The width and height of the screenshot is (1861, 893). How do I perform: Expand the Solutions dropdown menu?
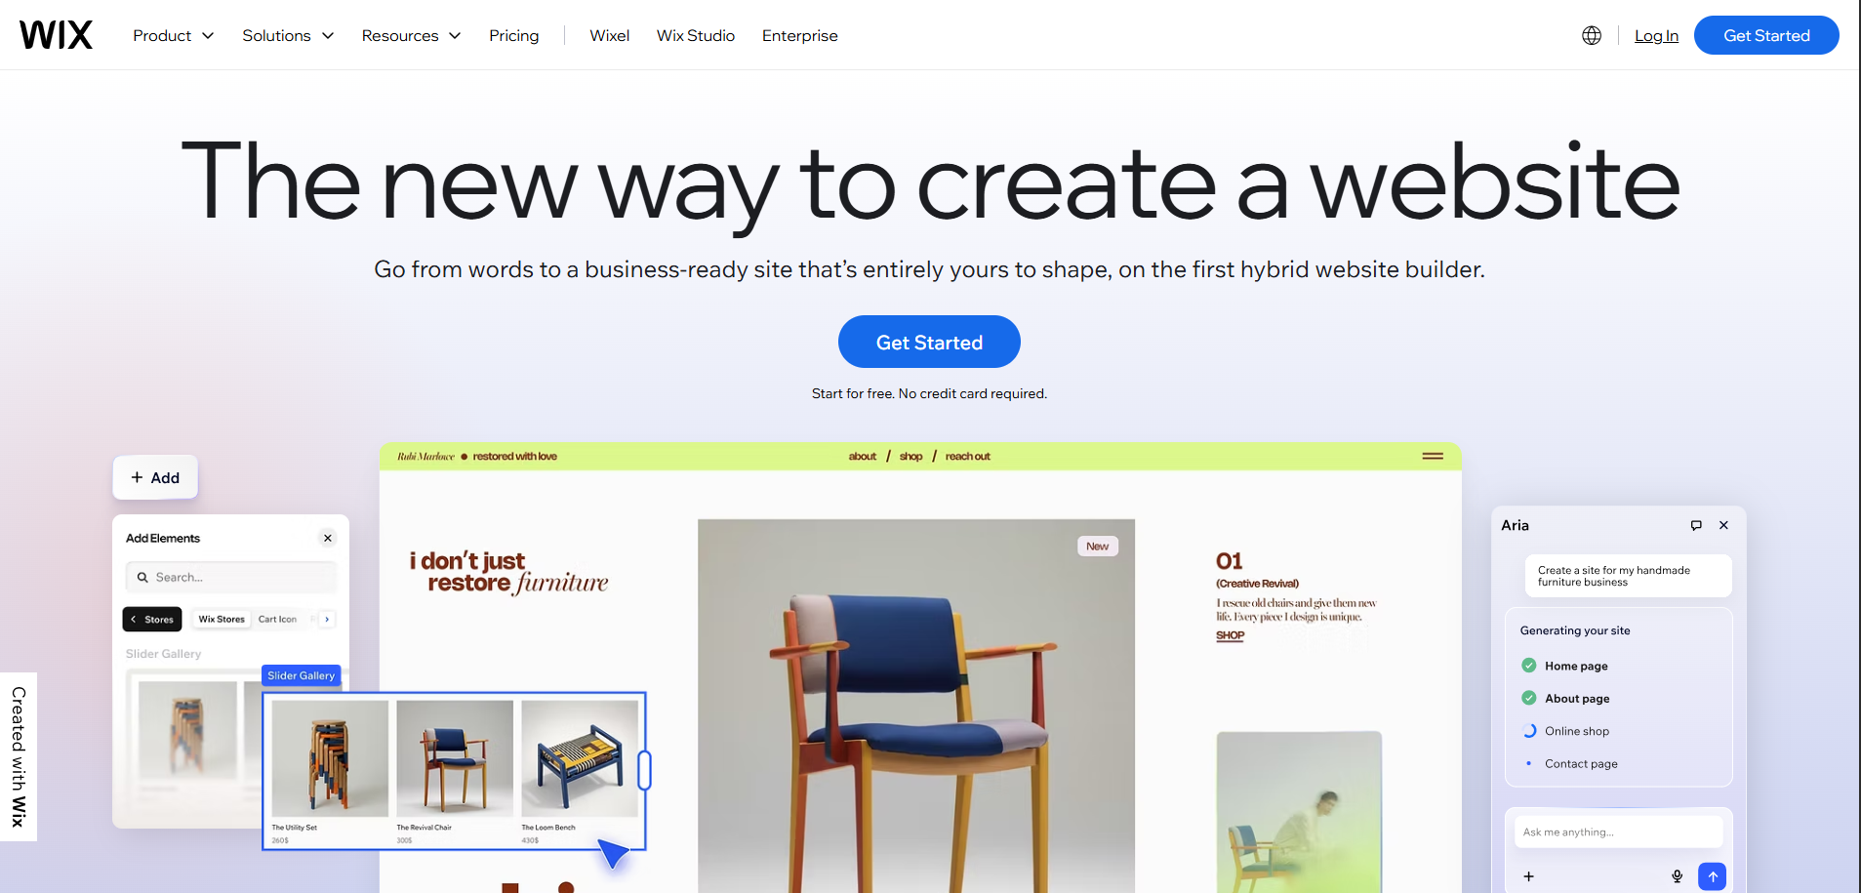[288, 35]
